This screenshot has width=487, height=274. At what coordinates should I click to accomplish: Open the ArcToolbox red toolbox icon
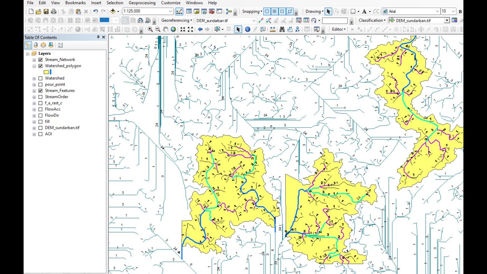coord(212,11)
